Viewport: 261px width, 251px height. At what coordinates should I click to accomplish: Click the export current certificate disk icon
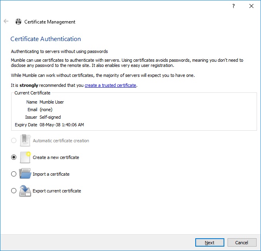25,191
